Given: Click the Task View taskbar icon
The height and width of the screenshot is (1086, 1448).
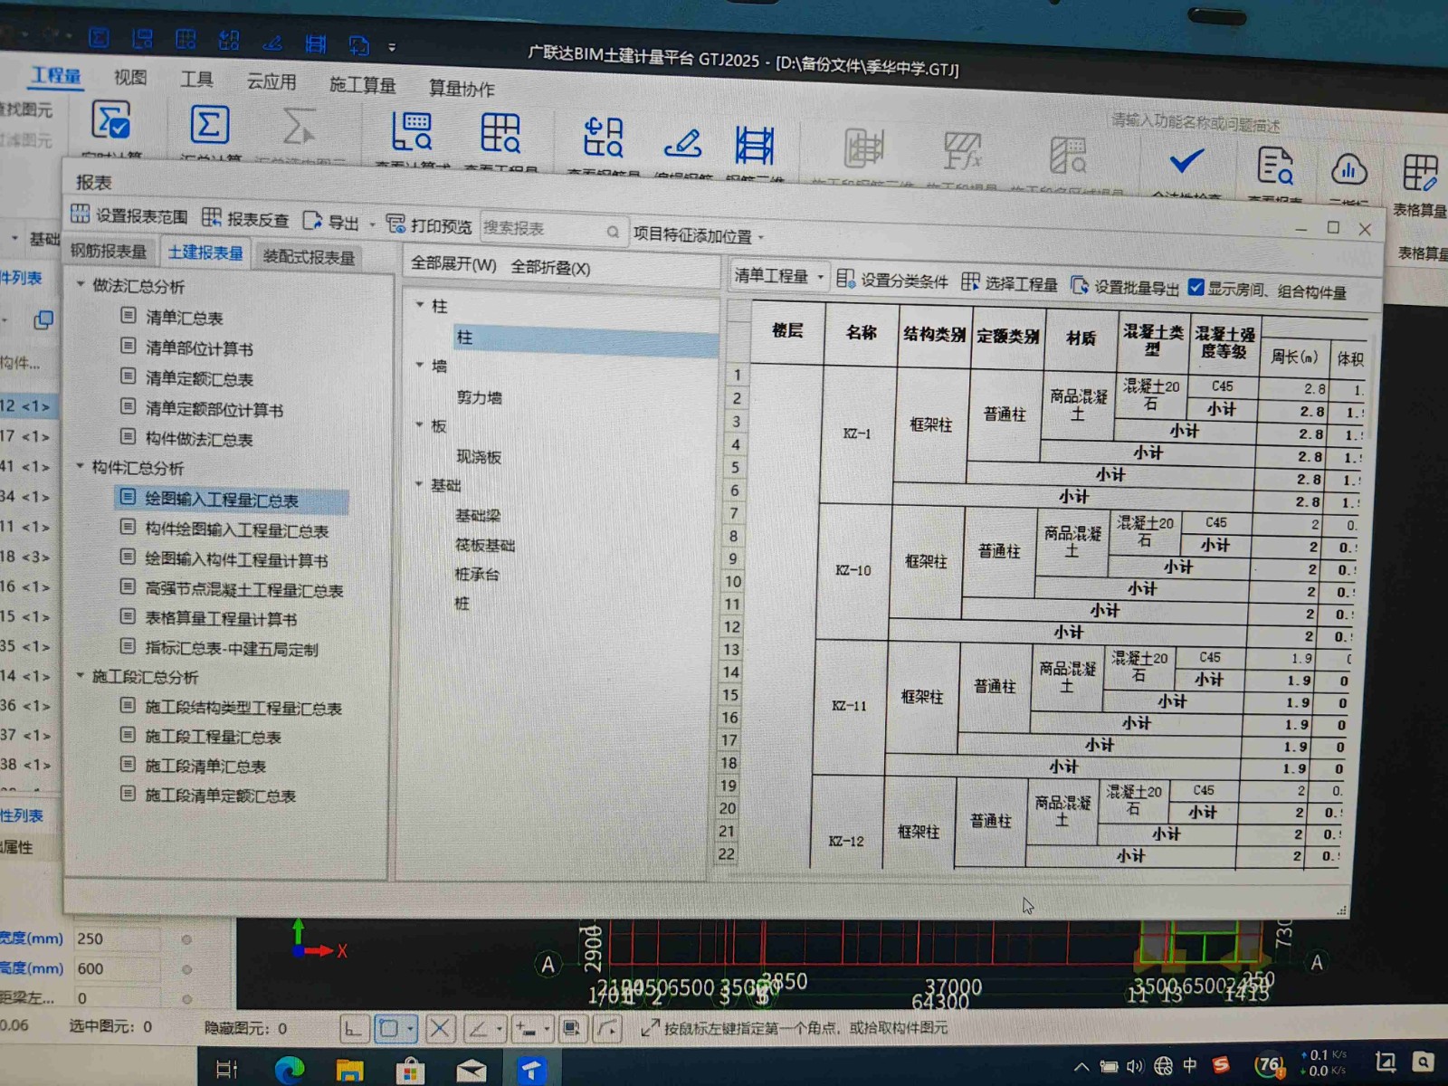Looking at the screenshot, I should pyautogui.click(x=227, y=1070).
